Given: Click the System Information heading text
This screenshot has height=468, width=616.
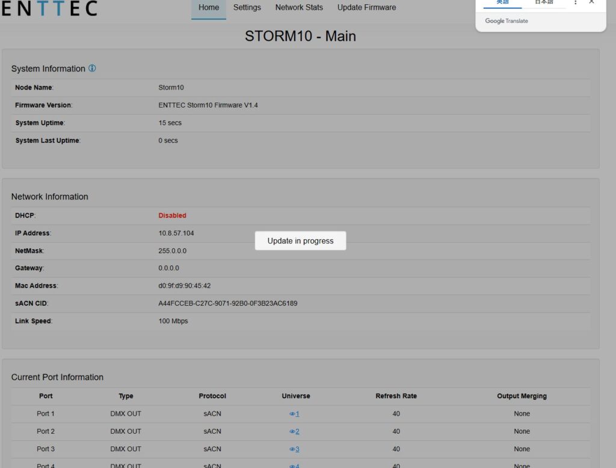Looking at the screenshot, I should point(48,68).
